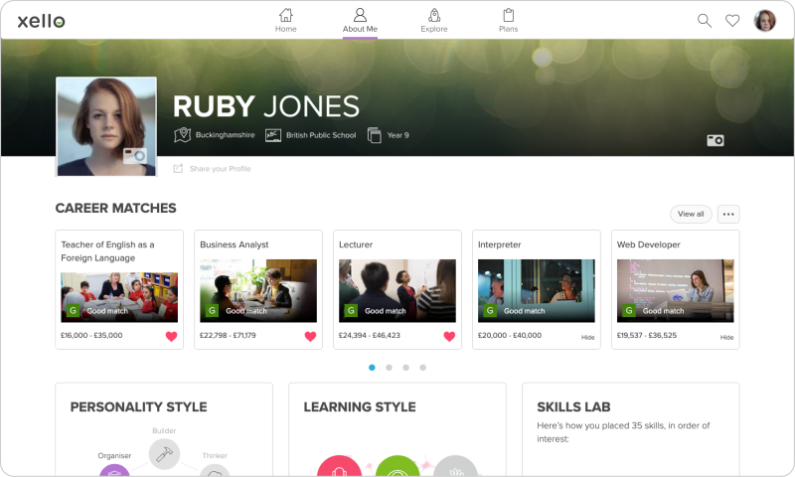Select the second carousel page dot
This screenshot has width=795, height=477.
coord(389,367)
